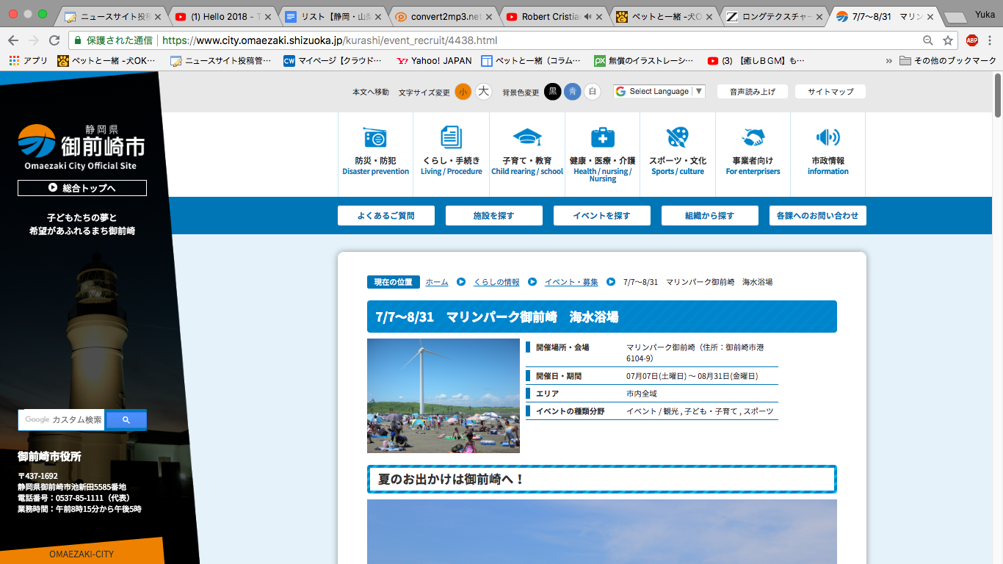Click 総合トップへ button in sidebar
Screen dimensions: 1003x564
coord(82,188)
